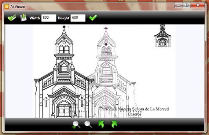
Task: Click the Height label
Action: click(x=63, y=18)
